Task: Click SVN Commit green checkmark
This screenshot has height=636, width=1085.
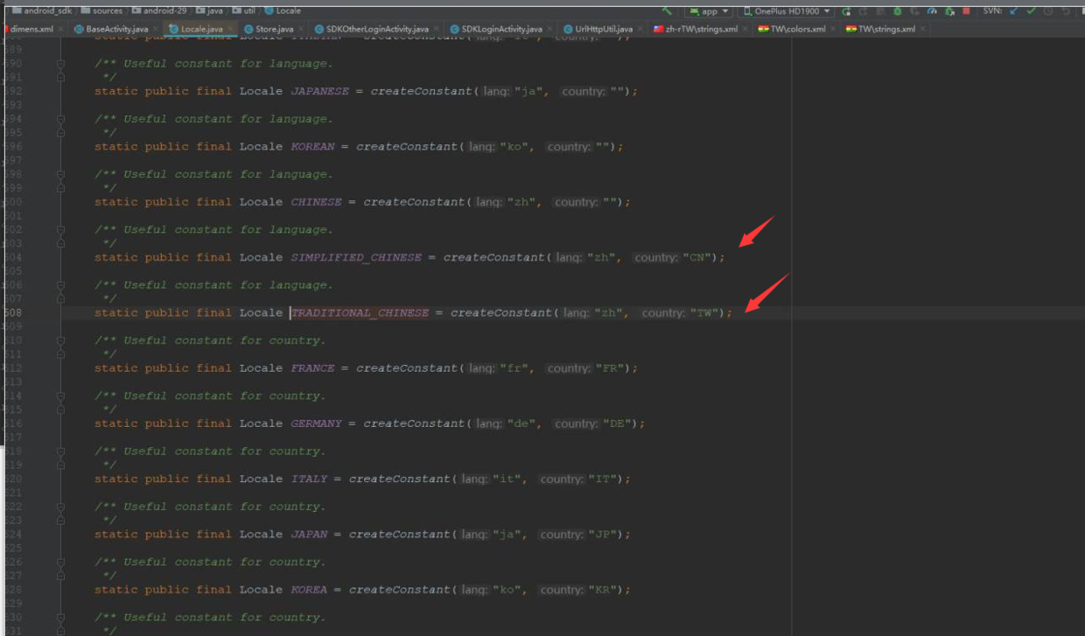Action: coord(1031,11)
